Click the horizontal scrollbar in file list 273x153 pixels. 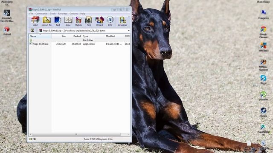[x=76, y=134]
